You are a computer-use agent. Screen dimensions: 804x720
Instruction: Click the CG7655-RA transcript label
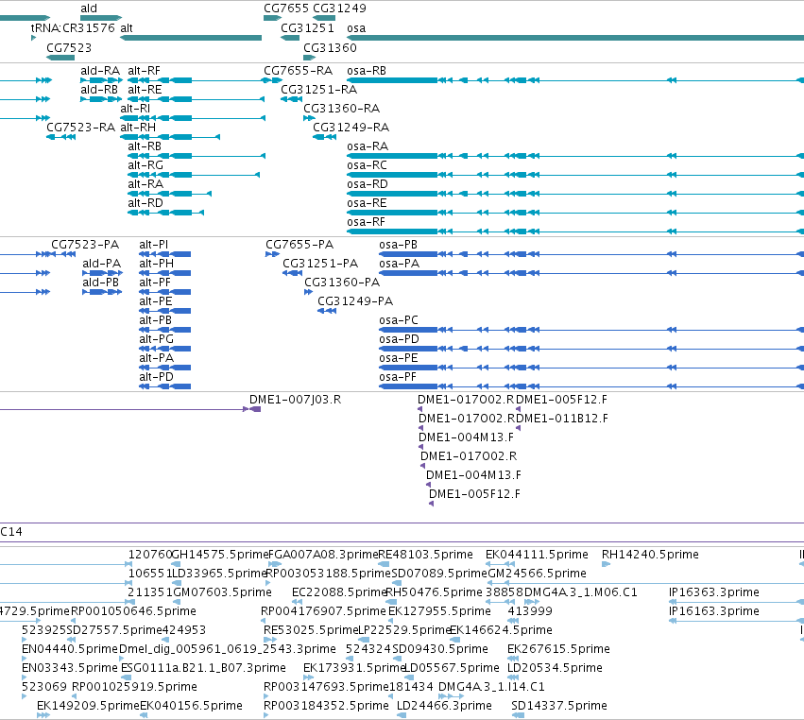click(x=298, y=71)
